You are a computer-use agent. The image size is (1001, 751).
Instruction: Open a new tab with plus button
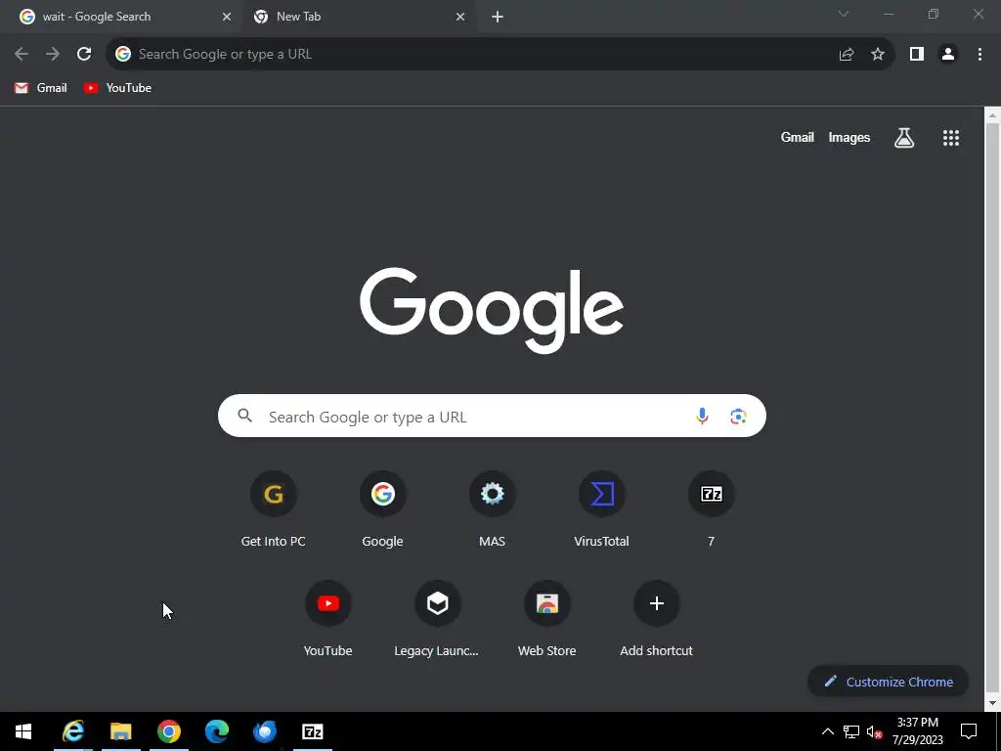pos(498,18)
